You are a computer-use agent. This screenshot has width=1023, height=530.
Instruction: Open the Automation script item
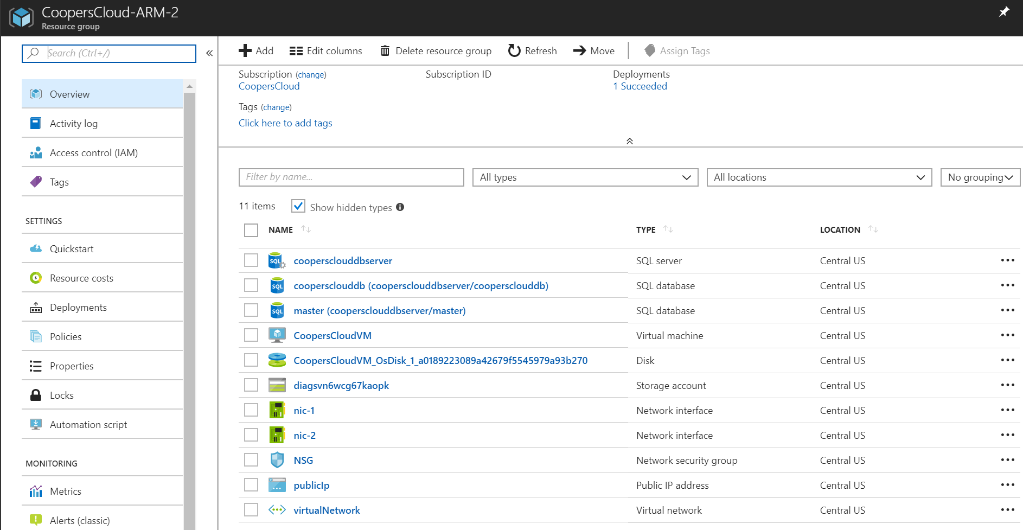[102, 424]
